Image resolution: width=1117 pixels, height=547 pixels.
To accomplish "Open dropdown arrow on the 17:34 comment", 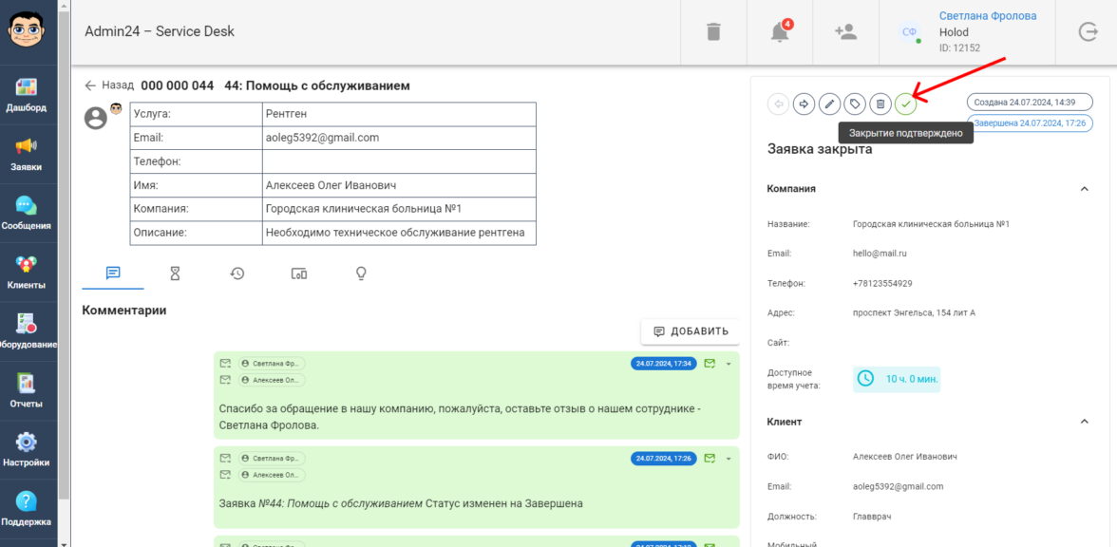I will click(x=729, y=364).
